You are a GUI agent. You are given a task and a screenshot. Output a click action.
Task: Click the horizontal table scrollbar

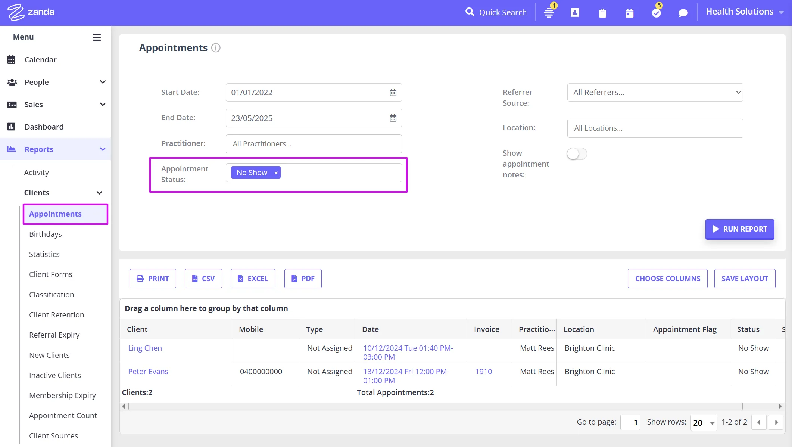[435, 406]
